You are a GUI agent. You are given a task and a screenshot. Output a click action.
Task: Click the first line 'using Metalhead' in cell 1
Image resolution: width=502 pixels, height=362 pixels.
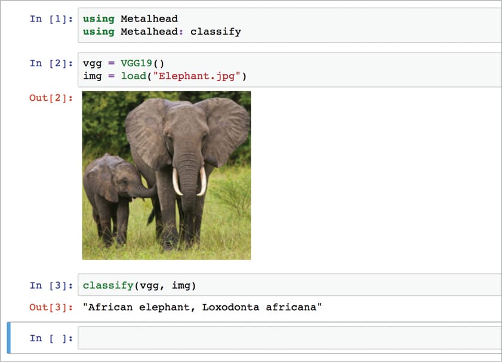pyautogui.click(x=130, y=19)
